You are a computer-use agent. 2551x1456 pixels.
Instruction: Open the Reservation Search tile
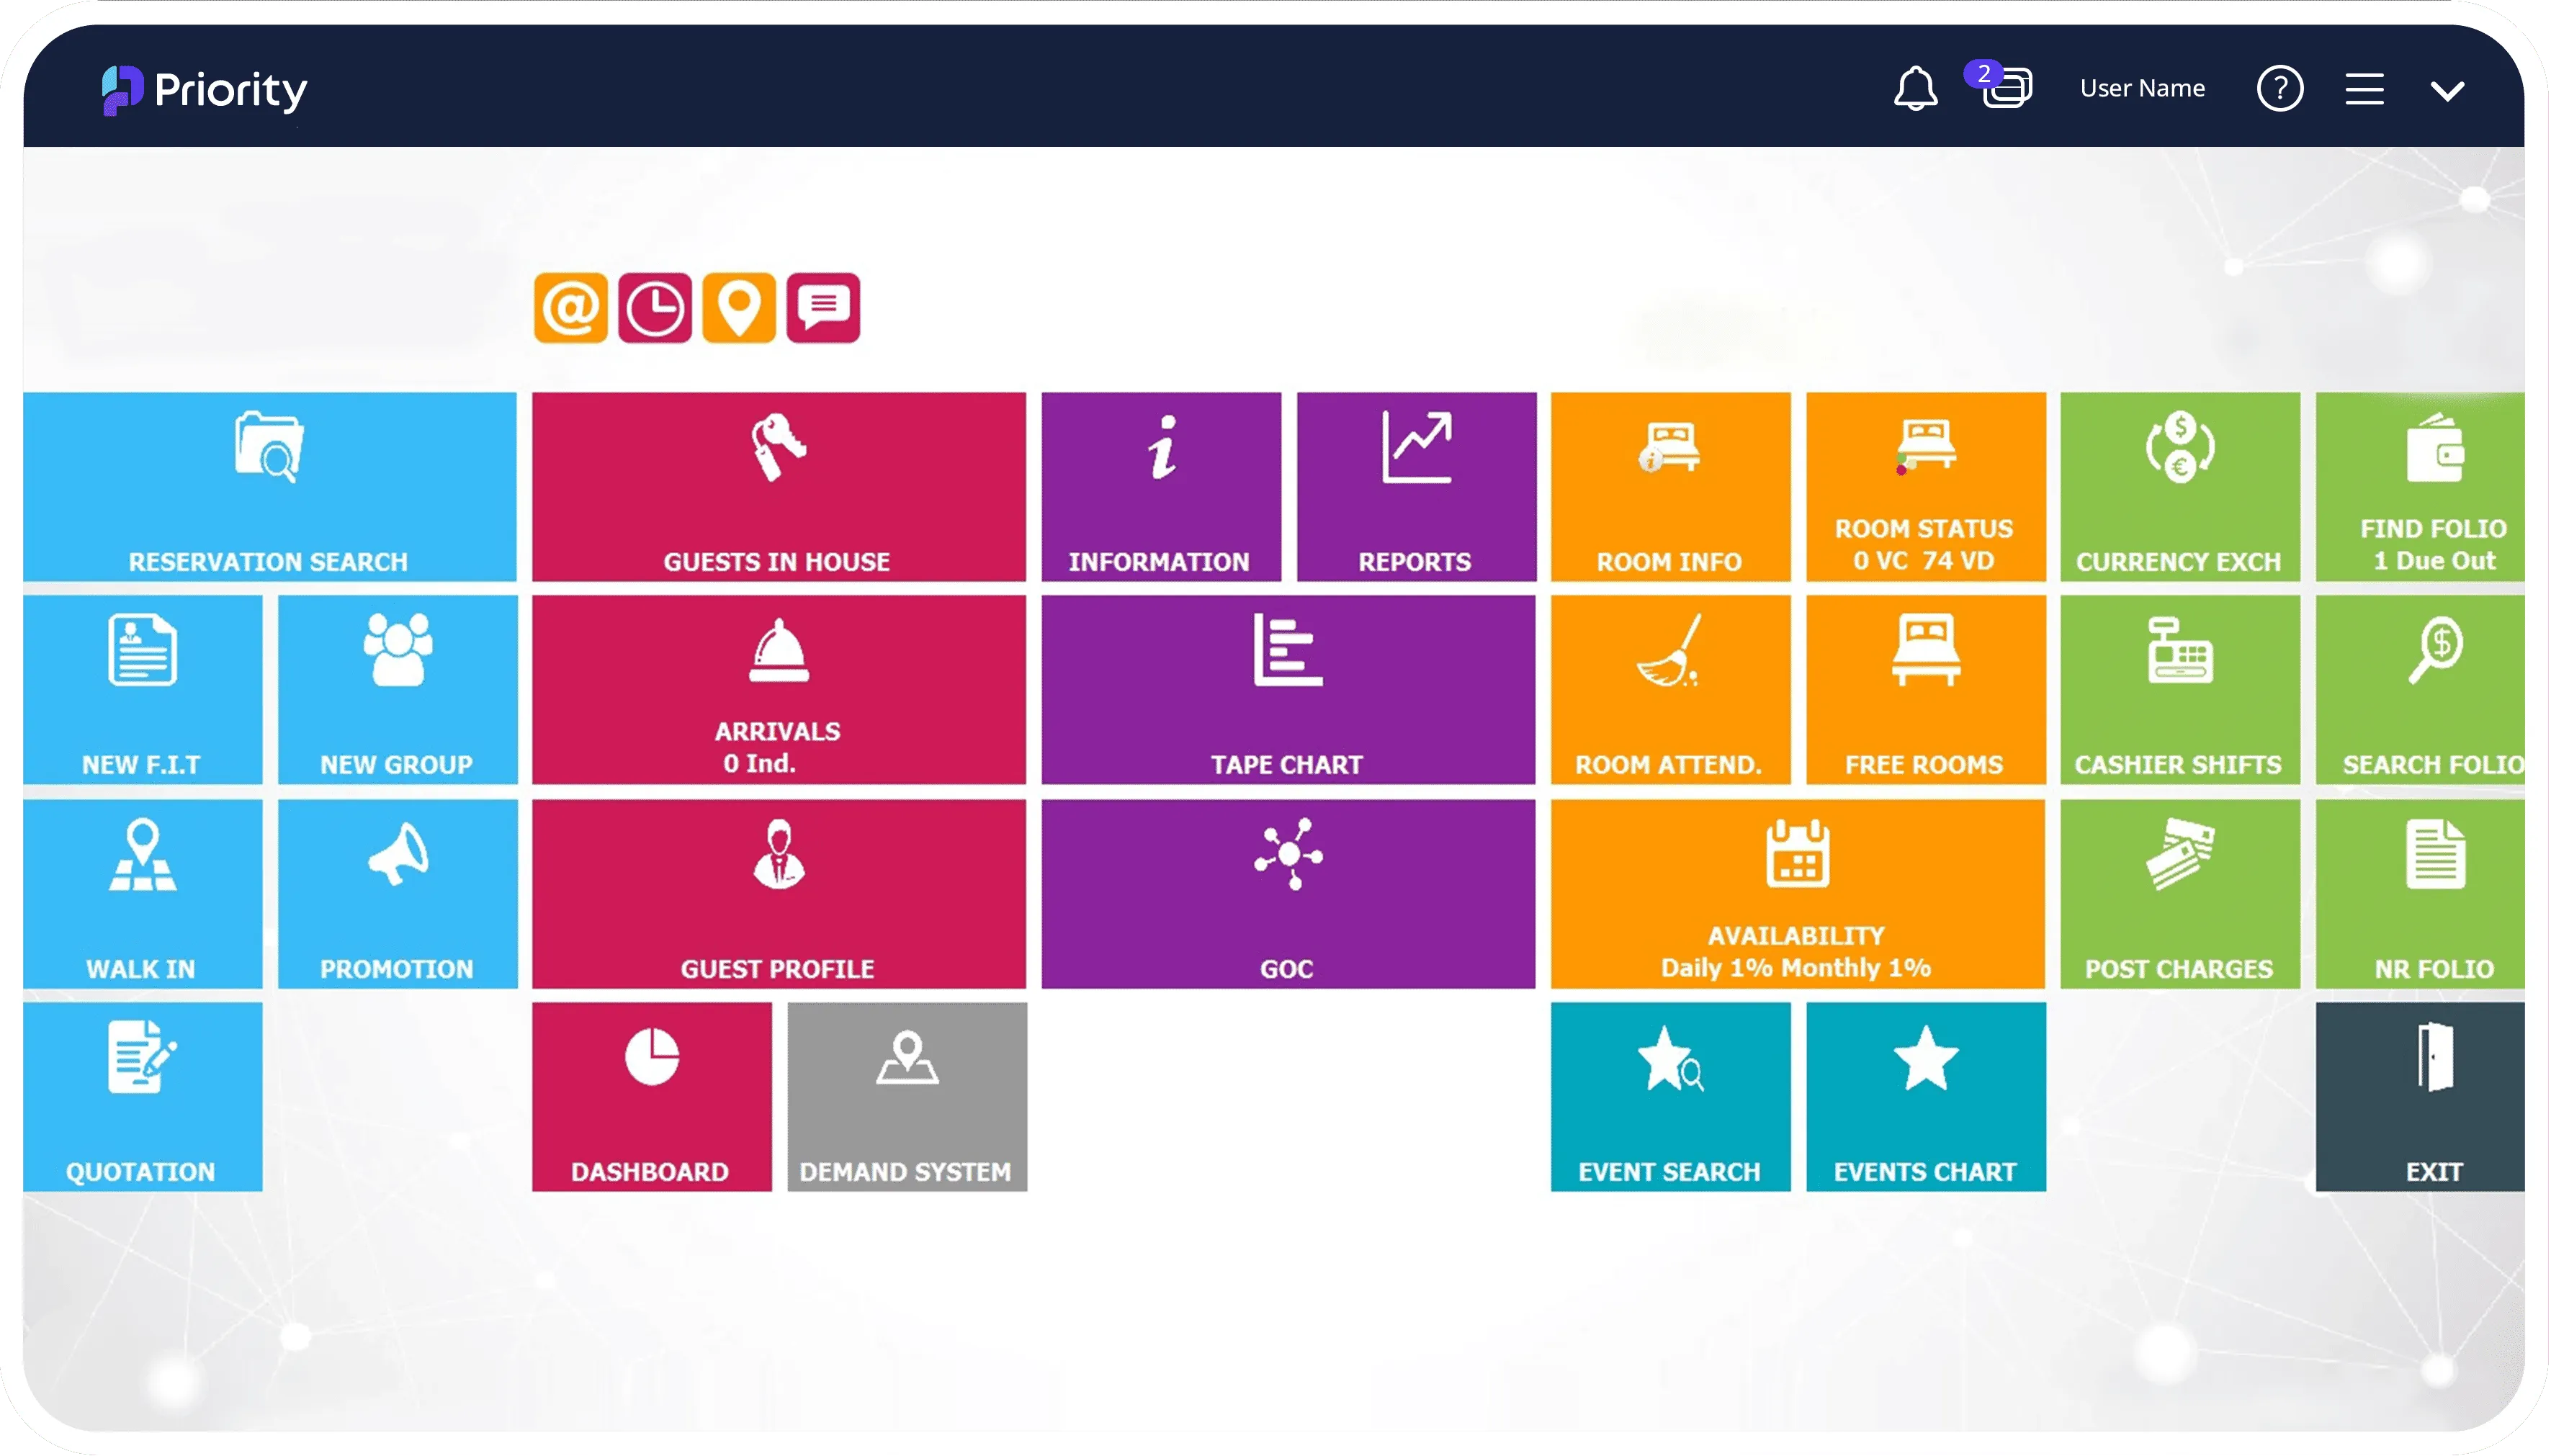(x=269, y=487)
